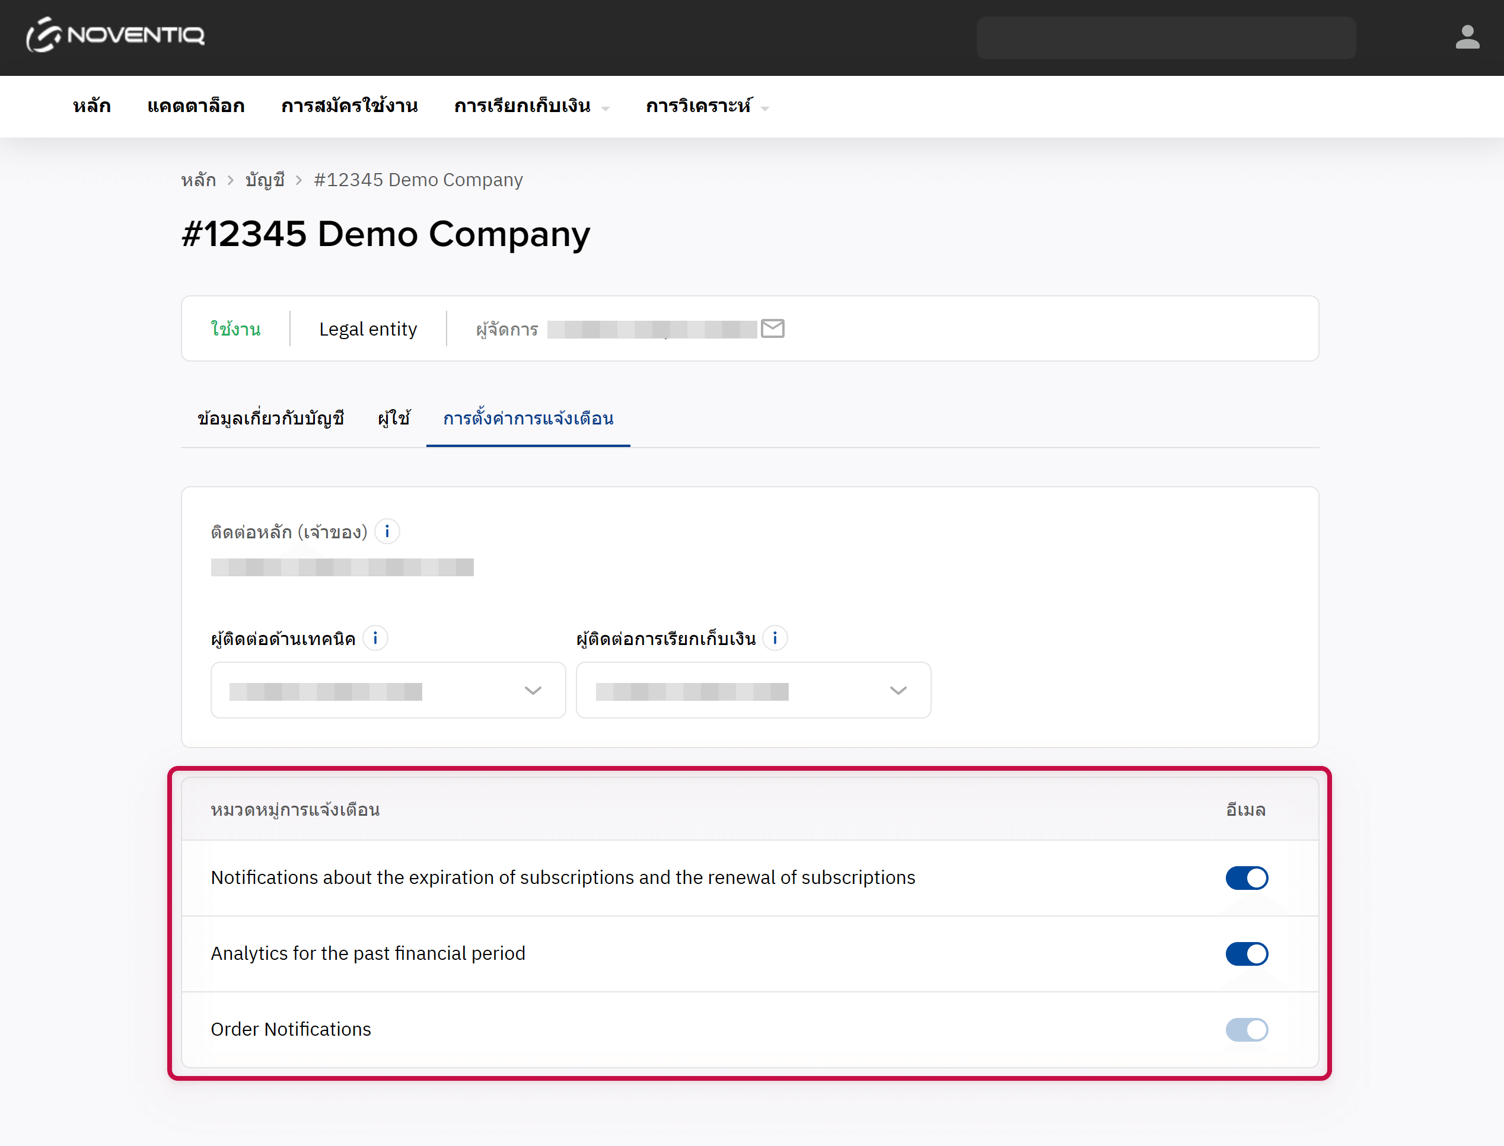Open the technical contact (ผู้ติดต่อด้านเทคนิค) dropdown
This screenshot has width=1504, height=1146.
tap(388, 690)
